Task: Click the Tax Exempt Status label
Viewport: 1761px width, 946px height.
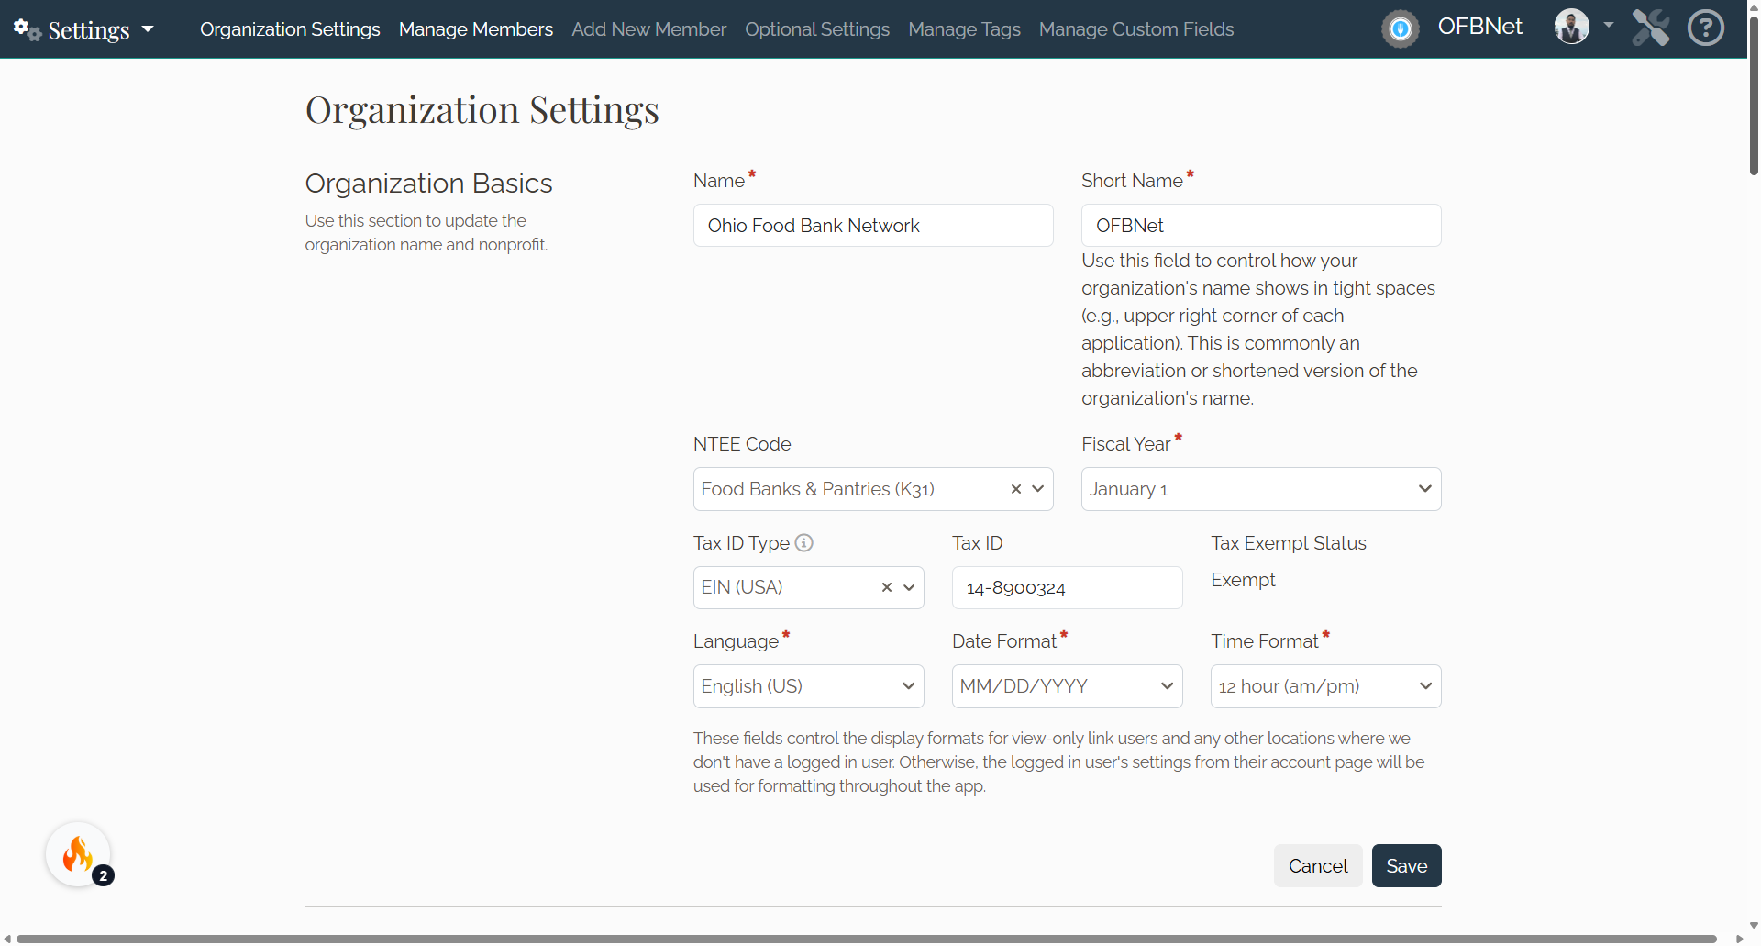Action: coord(1288,543)
